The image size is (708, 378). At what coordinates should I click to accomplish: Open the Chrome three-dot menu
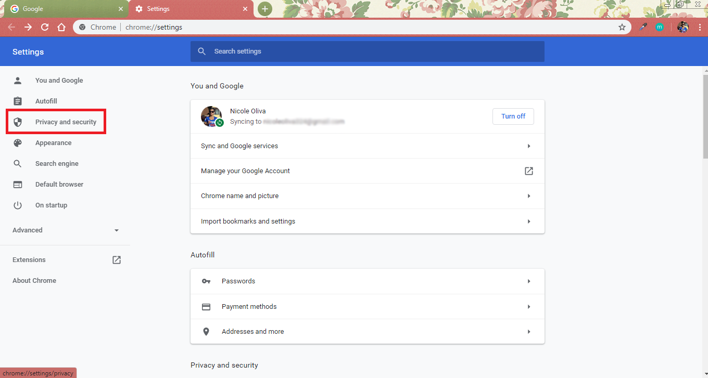(x=699, y=27)
